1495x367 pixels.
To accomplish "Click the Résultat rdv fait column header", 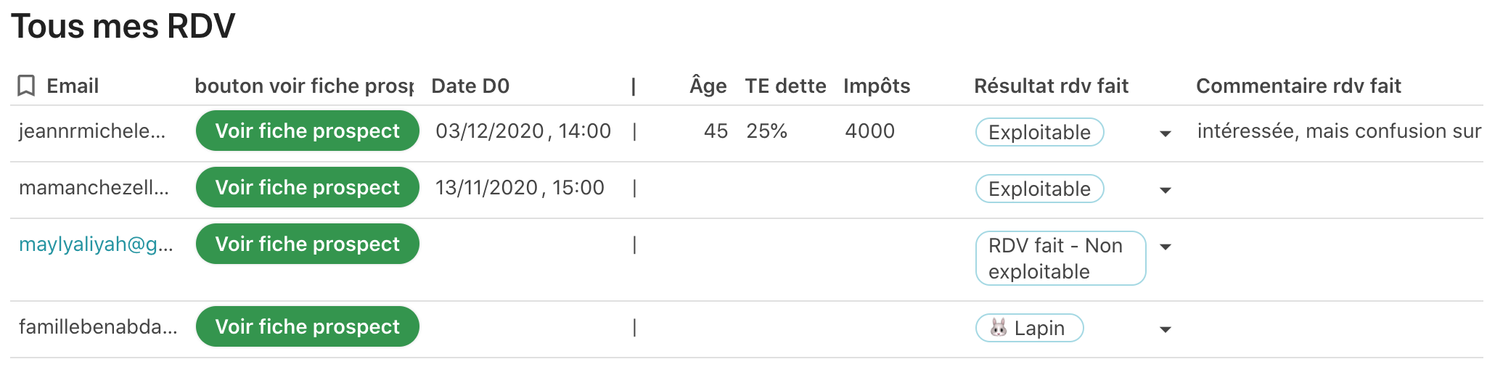I will pyautogui.click(x=1051, y=86).
